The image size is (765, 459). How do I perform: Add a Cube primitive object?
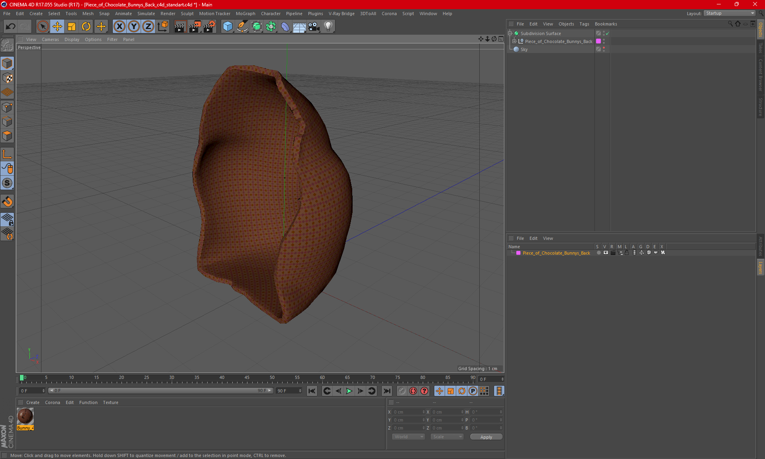tap(228, 27)
